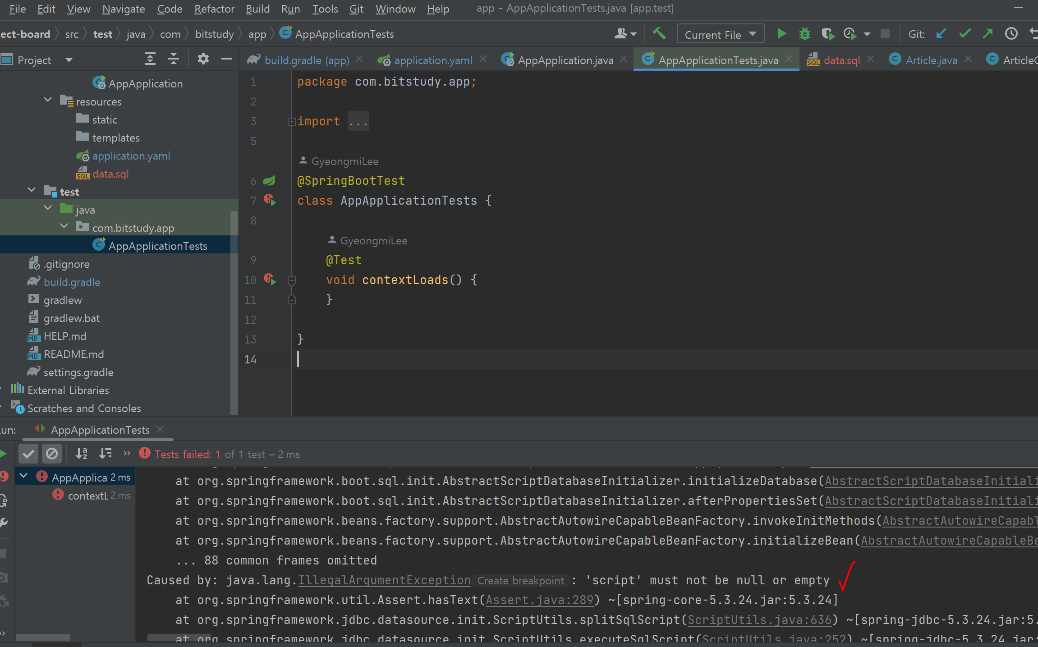This screenshot has height=647, width=1038.
Task: Toggle show ignored tests button
Action: click(x=52, y=454)
